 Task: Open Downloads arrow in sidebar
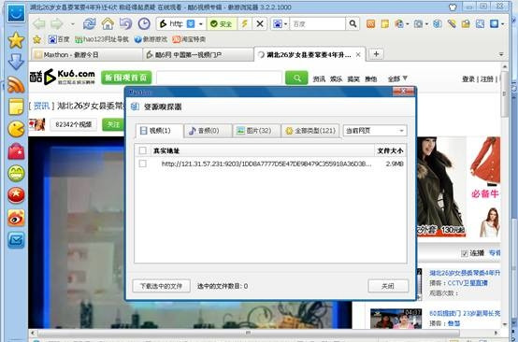click(x=16, y=62)
